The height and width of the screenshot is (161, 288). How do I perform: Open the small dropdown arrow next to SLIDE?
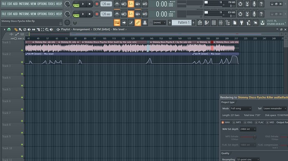23,38
